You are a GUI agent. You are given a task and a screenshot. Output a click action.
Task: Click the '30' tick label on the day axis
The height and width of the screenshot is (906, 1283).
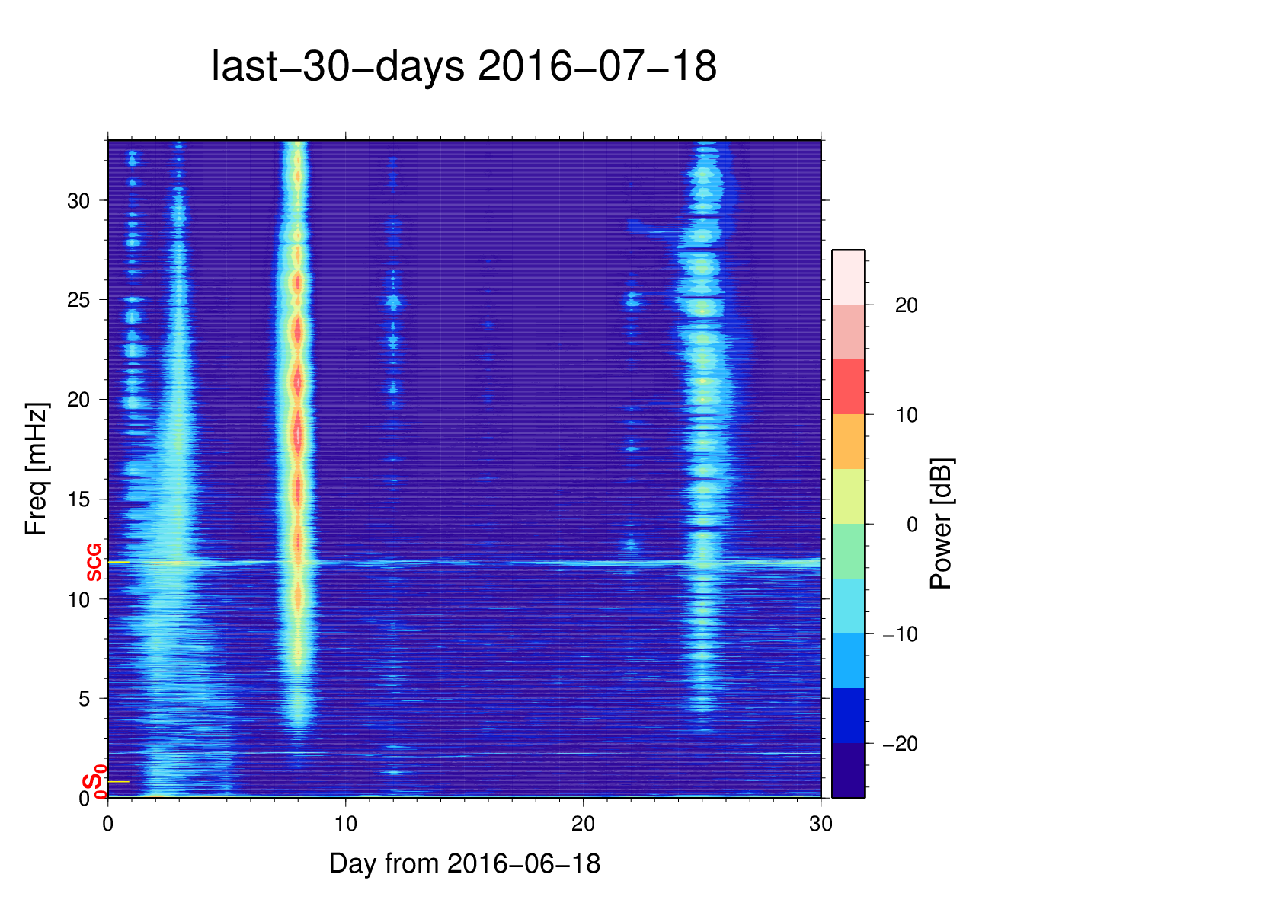821,823
